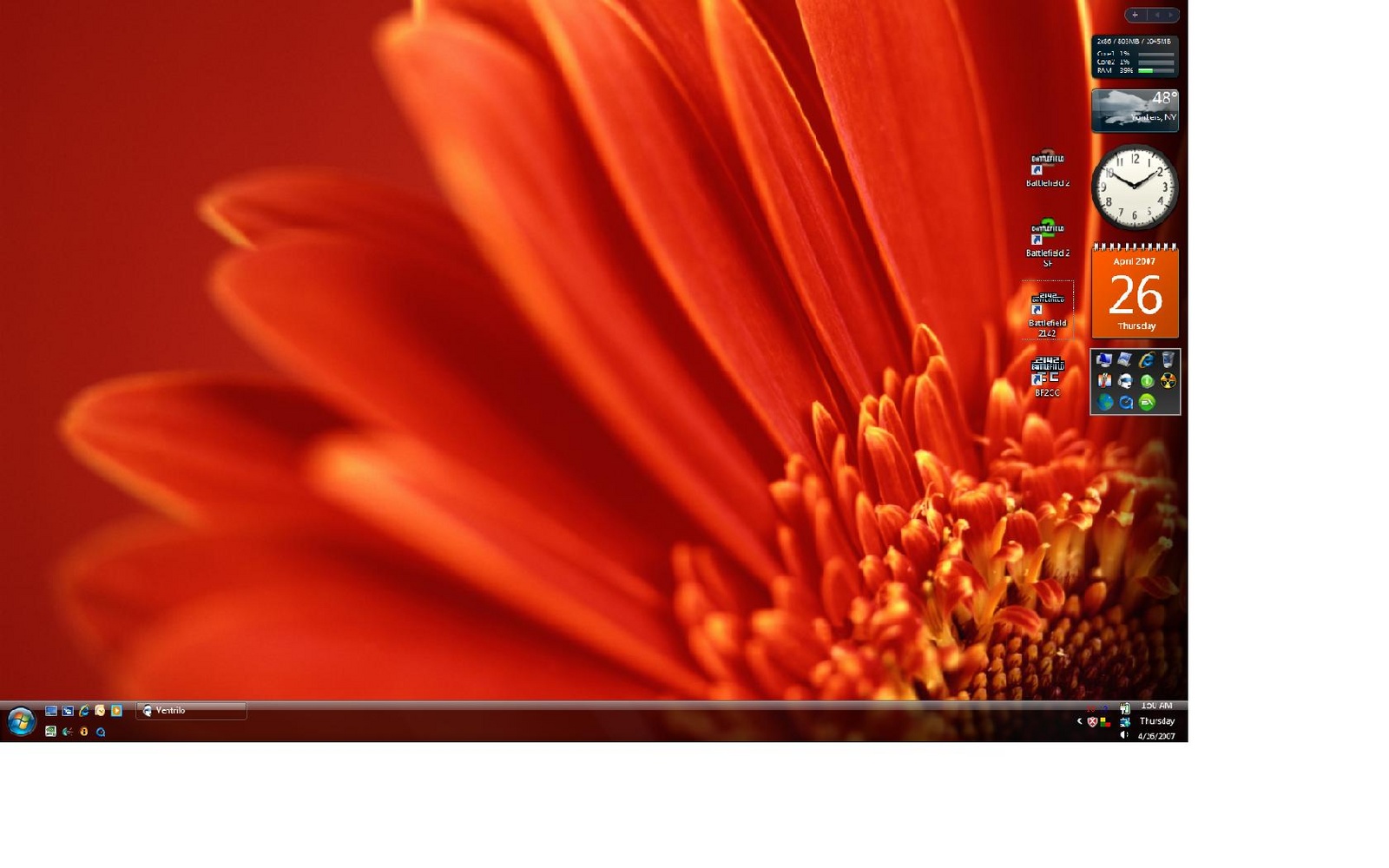Click the Recycle Bin in launcher gadget
Screen dimensions: 1389x868
tap(1168, 359)
